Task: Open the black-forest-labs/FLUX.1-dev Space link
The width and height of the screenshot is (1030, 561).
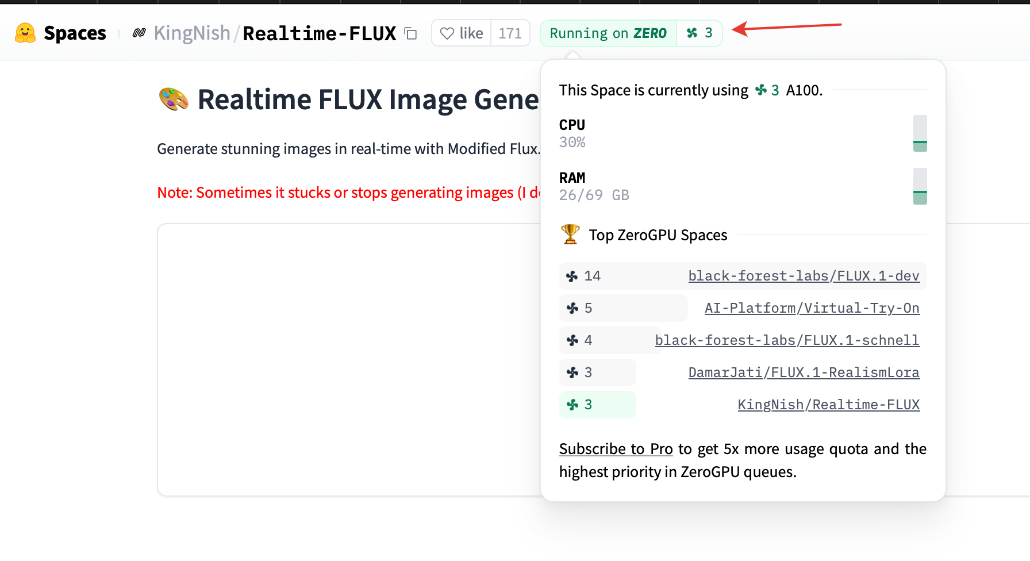Action: (x=804, y=276)
